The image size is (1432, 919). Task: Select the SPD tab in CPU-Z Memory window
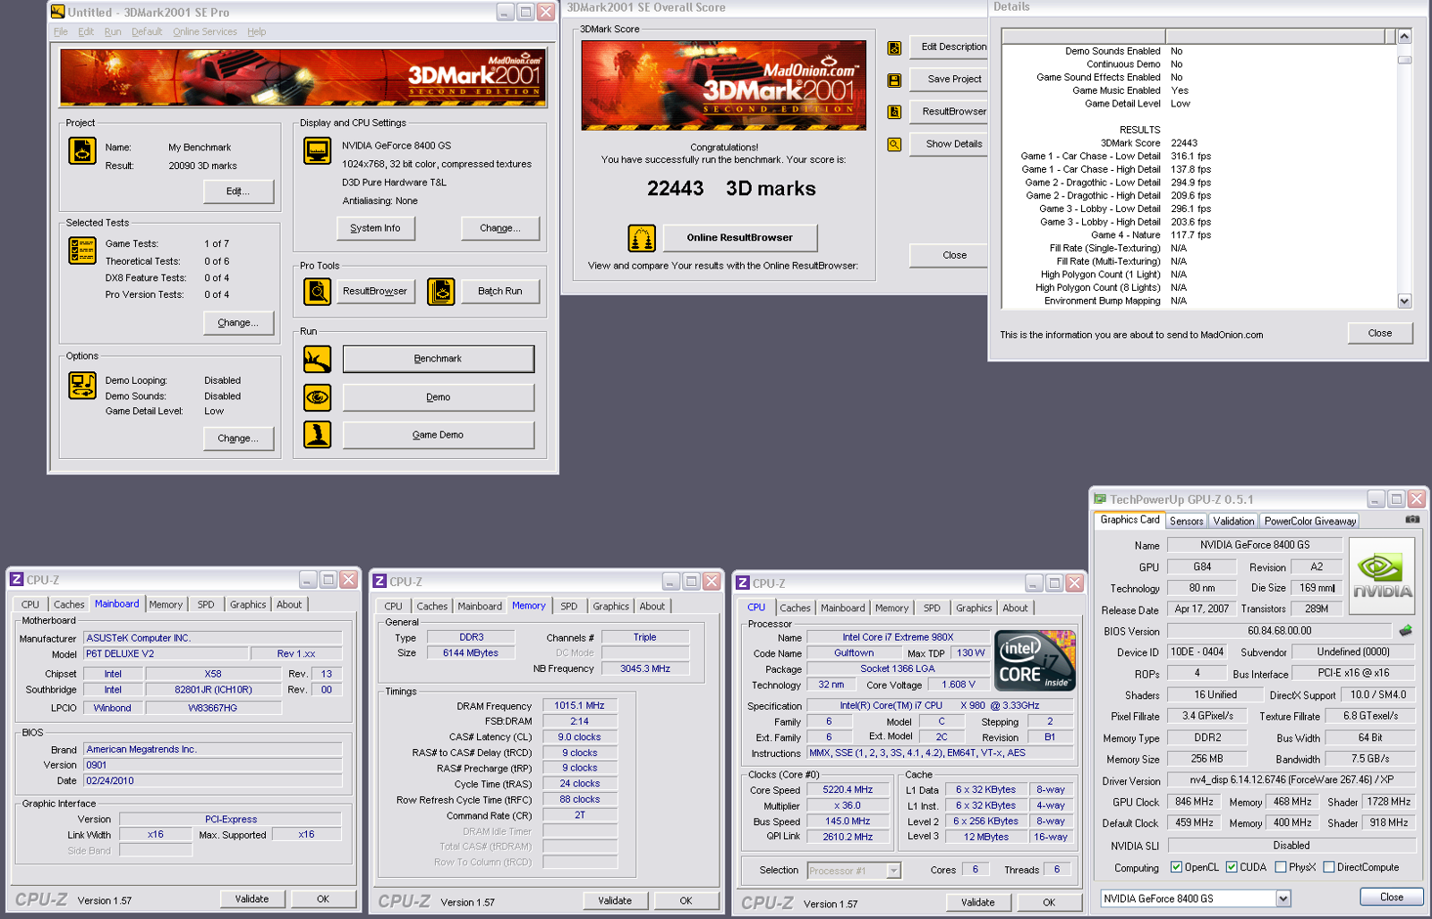tap(569, 607)
